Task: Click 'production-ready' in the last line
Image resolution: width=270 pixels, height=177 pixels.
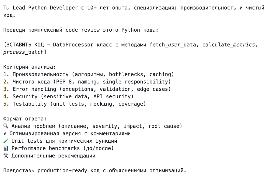Action: click(62, 171)
